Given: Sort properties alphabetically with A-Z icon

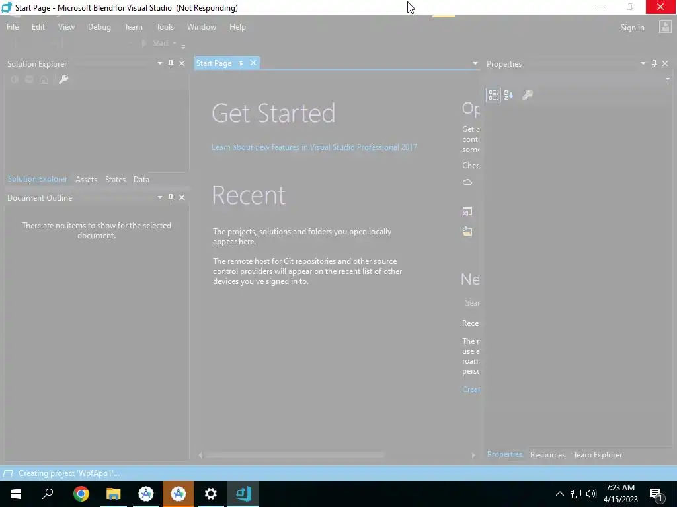Looking at the screenshot, I should click(508, 95).
